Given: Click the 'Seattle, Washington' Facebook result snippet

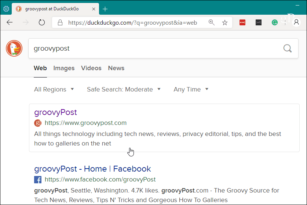Looking at the screenshot, I should (157, 195).
